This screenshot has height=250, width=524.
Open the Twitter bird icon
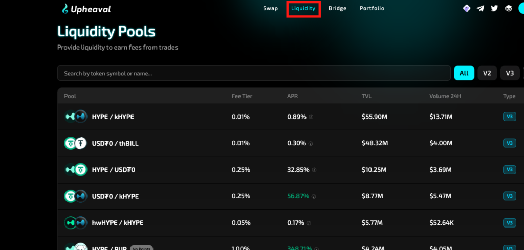[x=494, y=8]
